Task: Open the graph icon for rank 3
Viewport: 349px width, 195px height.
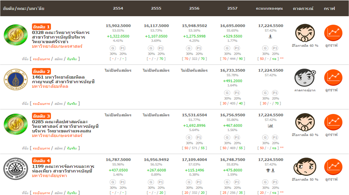Action: 333,122
